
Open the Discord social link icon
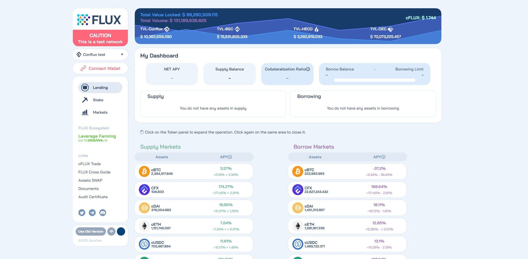click(103, 212)
